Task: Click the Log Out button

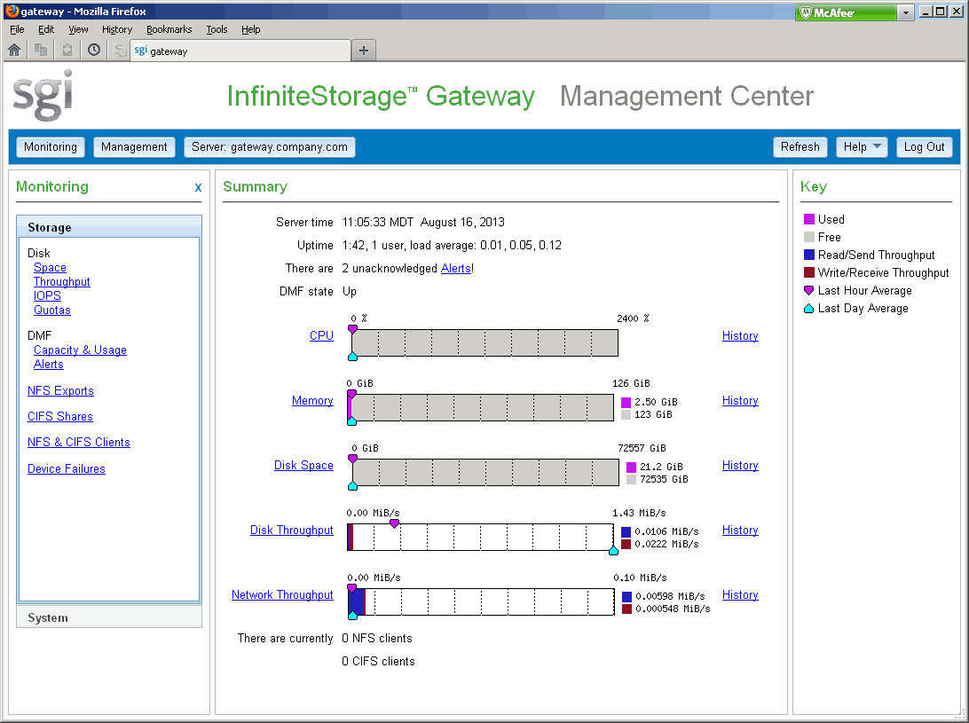Action: 924,147
